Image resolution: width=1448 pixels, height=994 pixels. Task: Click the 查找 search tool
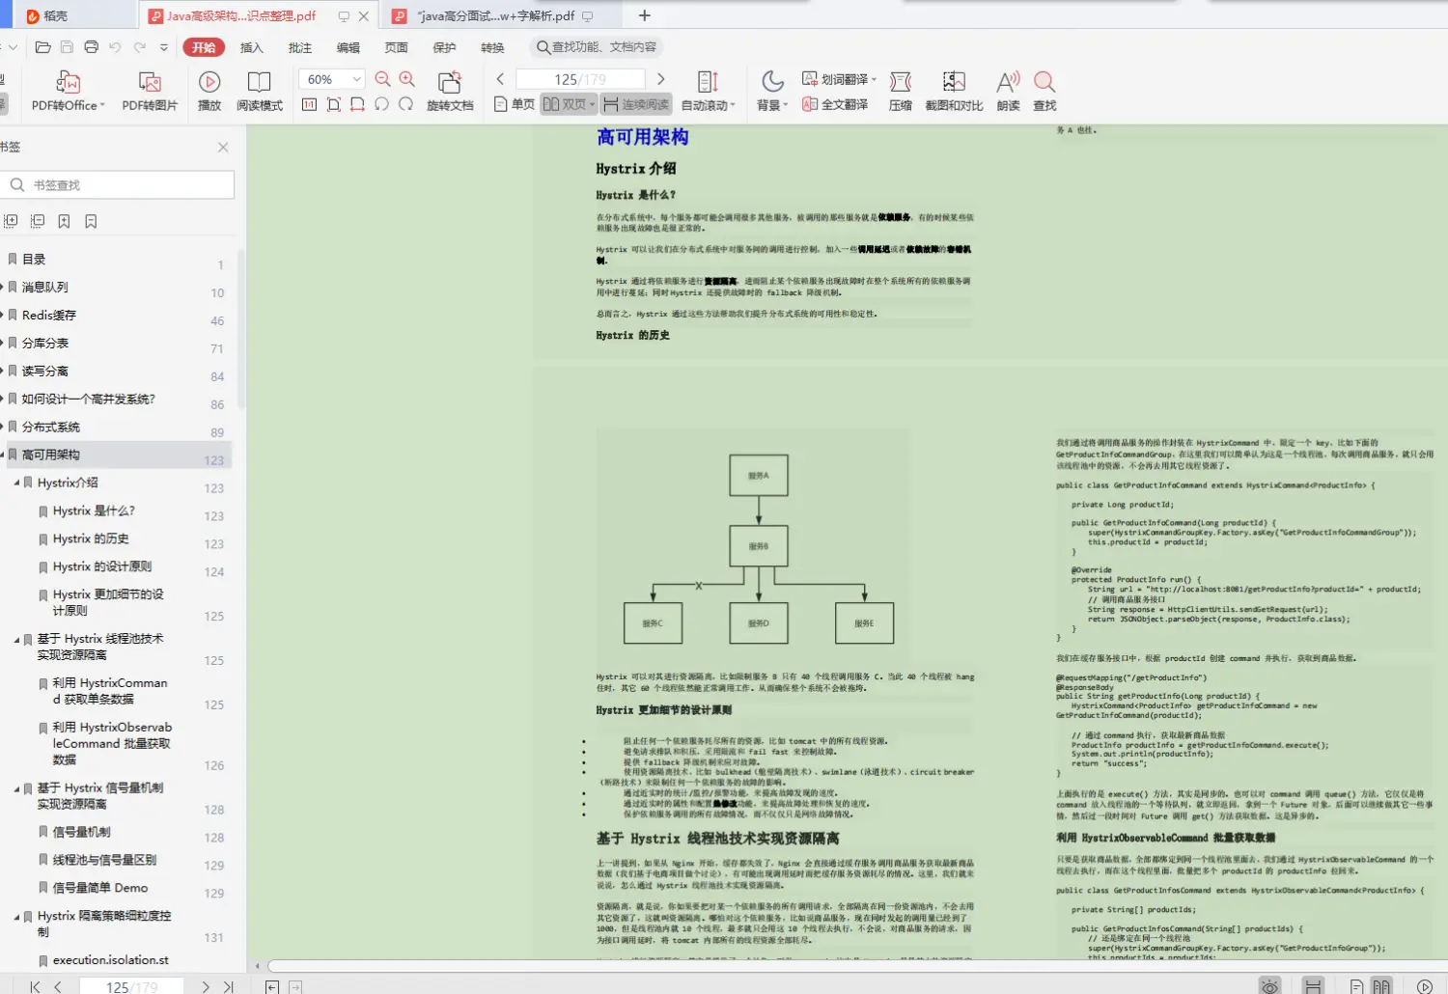(1044, 91)
